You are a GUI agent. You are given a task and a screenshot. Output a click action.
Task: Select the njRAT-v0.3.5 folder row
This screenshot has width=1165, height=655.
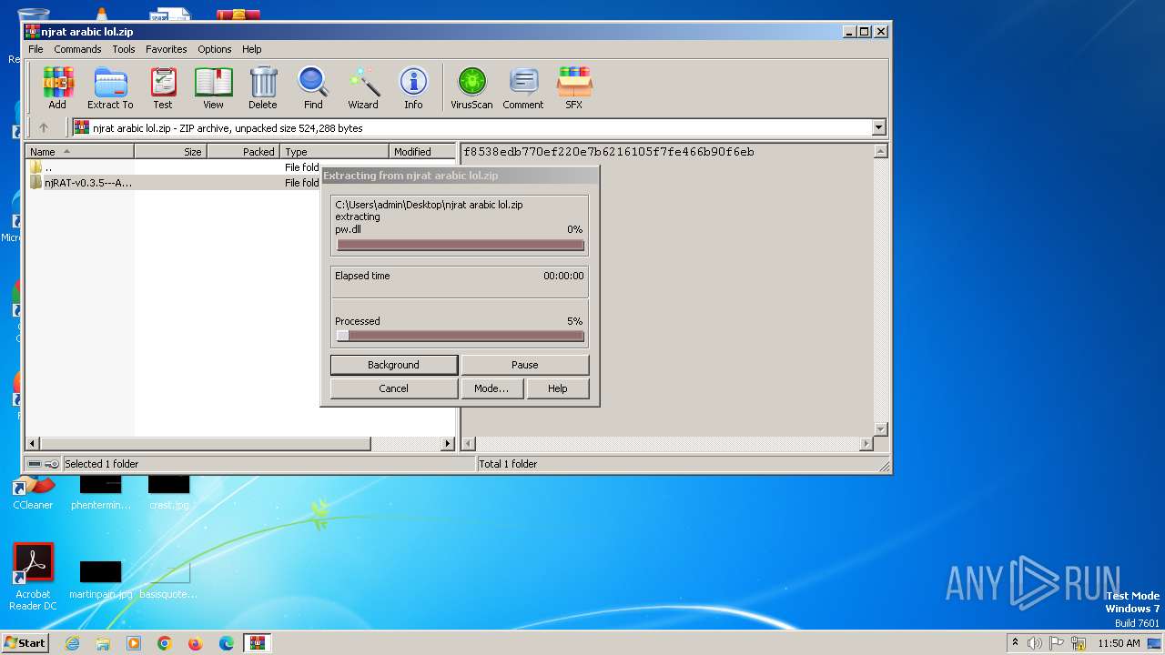point(173,183)
